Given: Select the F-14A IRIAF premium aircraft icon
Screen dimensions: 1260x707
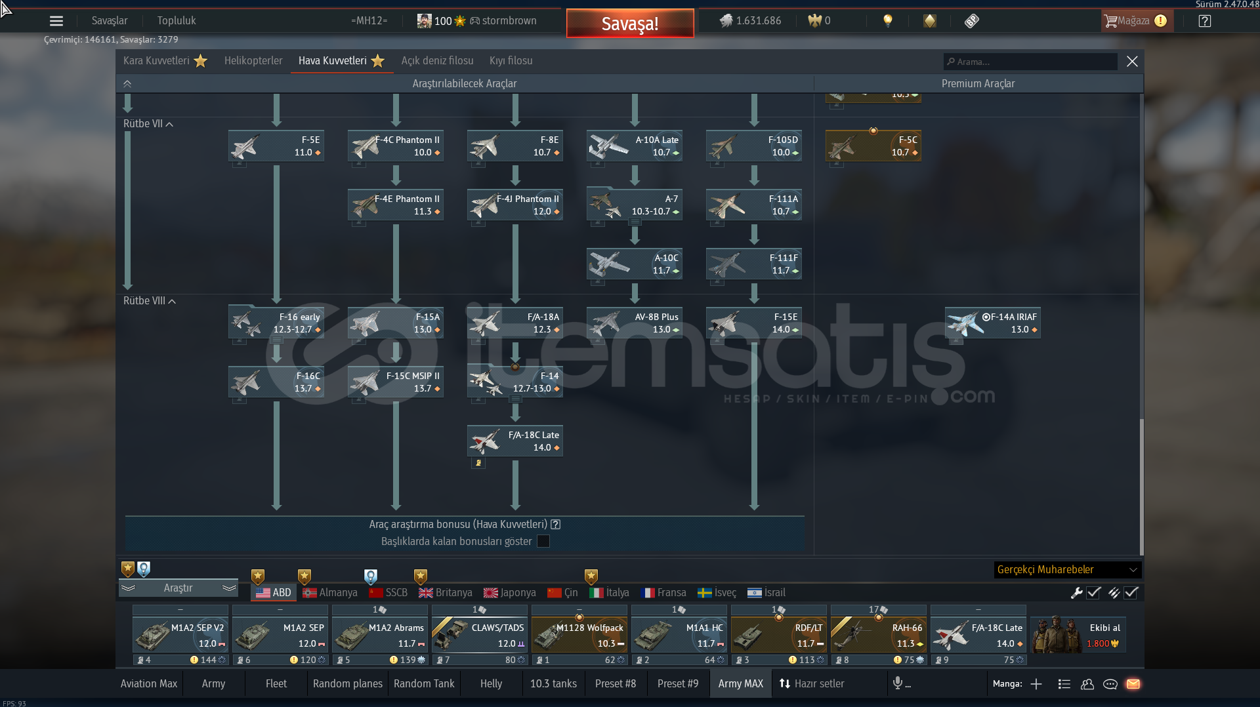Looking at the screenshot, I should pos(965,323).
